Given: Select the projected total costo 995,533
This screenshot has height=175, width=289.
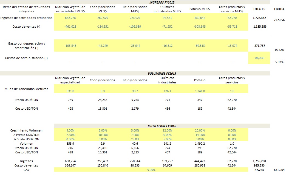Looking at the screenshot, I should tap(259, 165).
